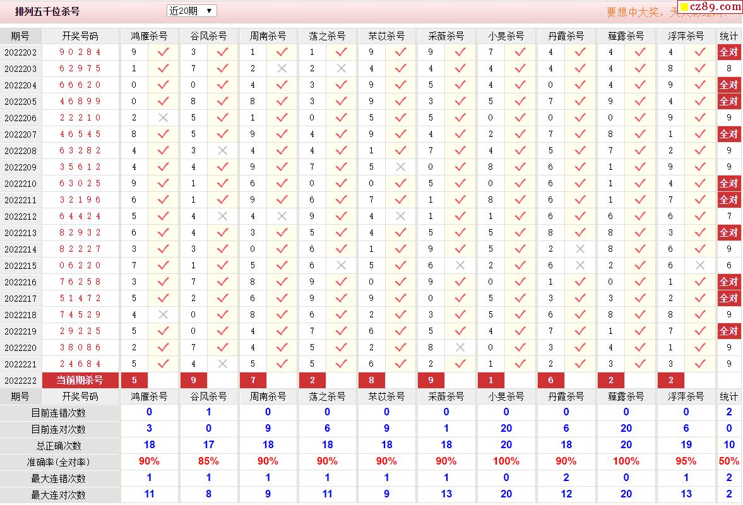The height and width of the screenshot is (505, 743).
Task: Click the red check for 小旻 in row 2022210
Action: (x=520, y=183)
